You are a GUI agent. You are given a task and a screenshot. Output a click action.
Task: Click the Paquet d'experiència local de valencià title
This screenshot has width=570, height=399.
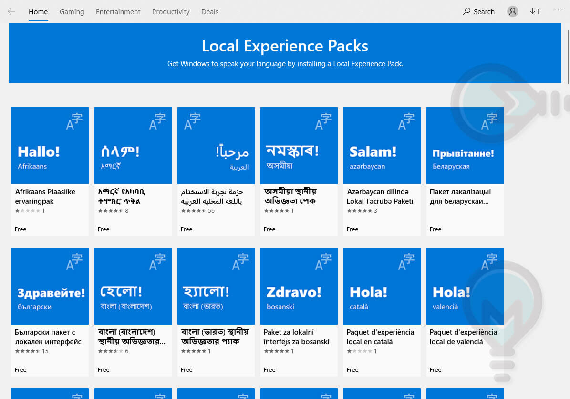[x=464, y=337]
